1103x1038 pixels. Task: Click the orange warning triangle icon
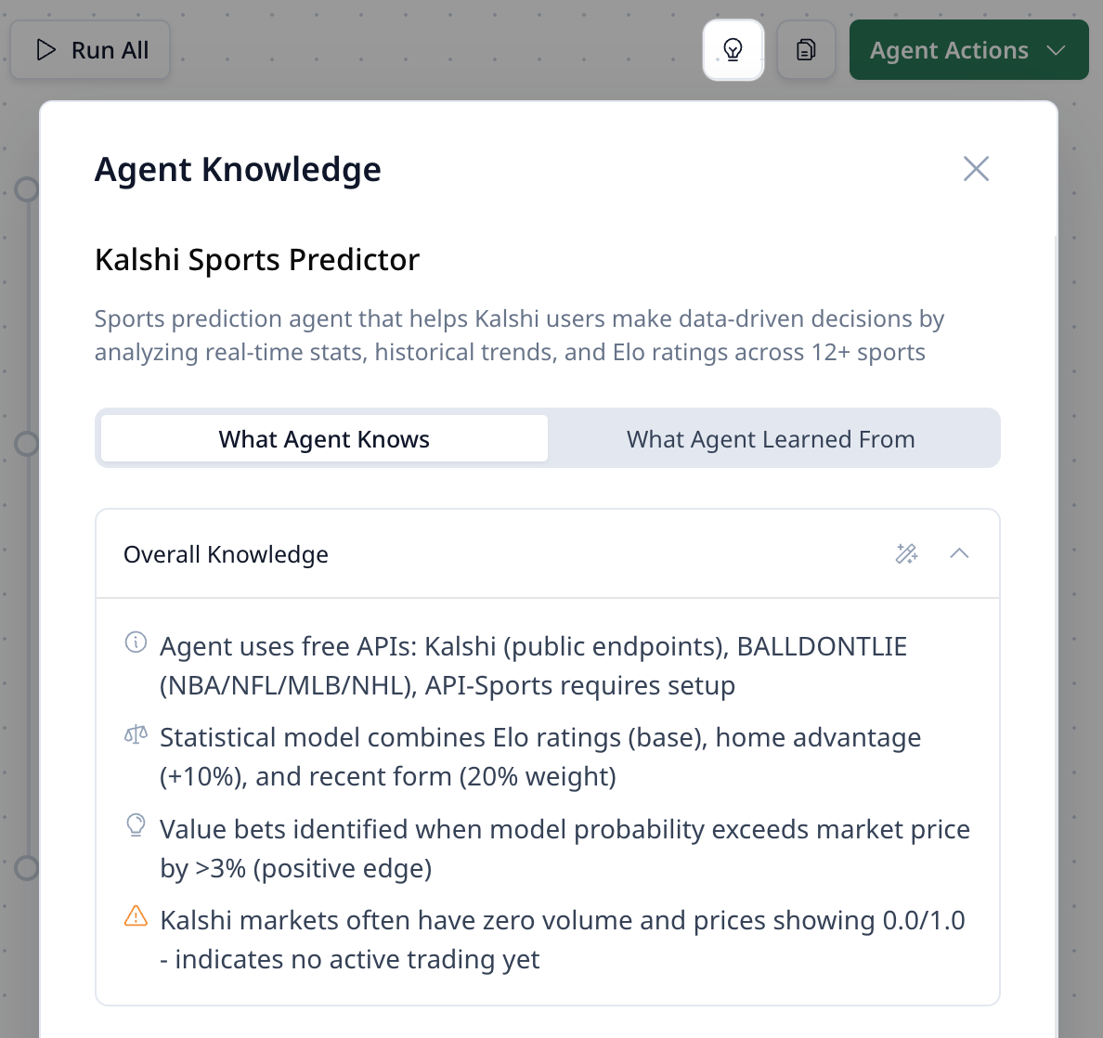(x=136, y=916)
